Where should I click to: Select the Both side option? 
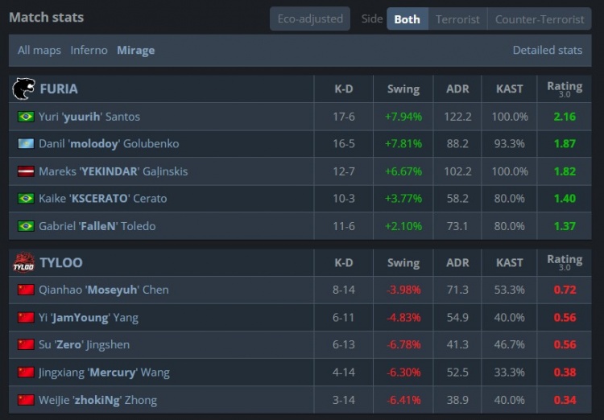coord(407,19)
